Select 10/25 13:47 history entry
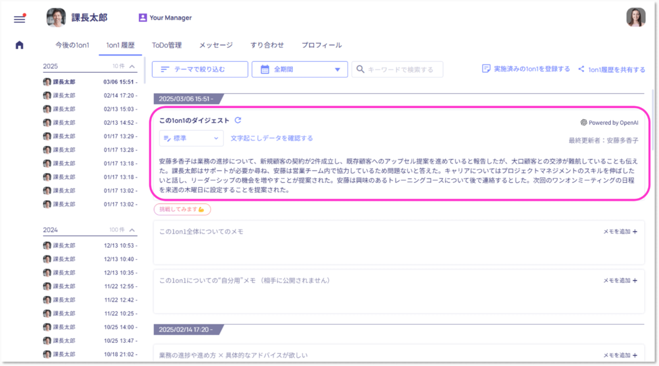The height and width of the screenshot is (366, 659). click(90, 340)
